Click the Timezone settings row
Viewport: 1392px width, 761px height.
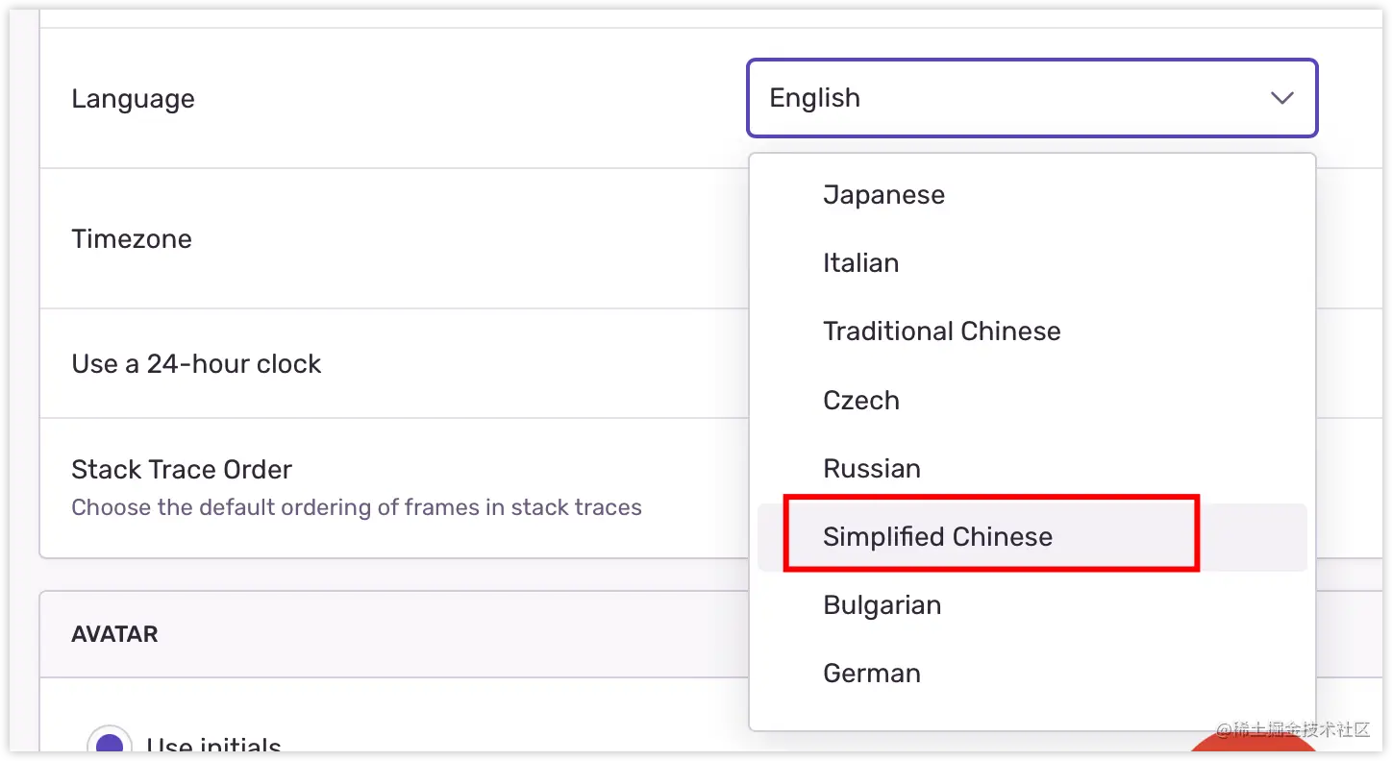click(x=132, y=238)
